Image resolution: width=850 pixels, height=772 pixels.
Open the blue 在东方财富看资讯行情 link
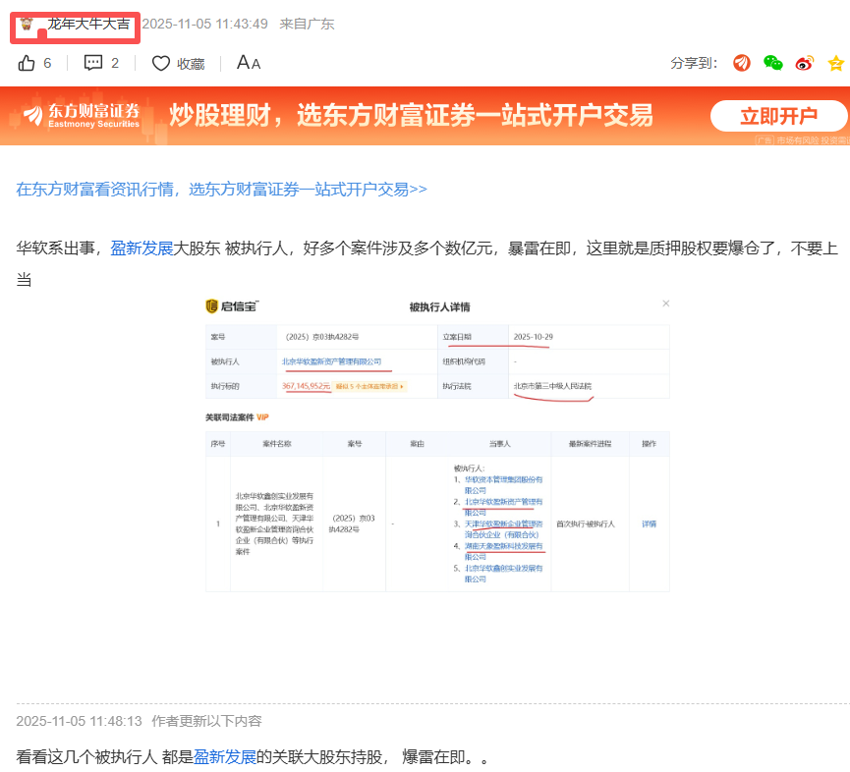coord(222,190)
